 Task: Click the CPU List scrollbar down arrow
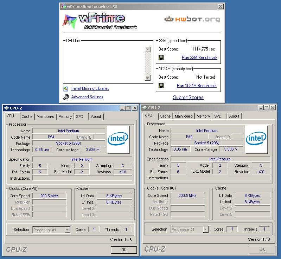pyautogui.click(x=147, y=78)
